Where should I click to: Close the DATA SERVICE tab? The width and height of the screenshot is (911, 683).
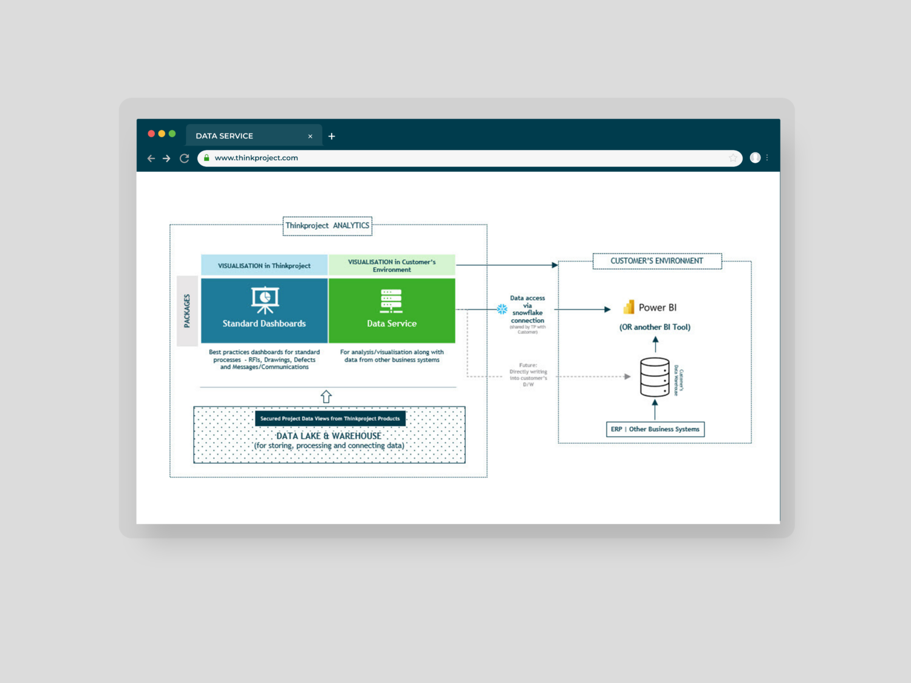(x=310, y=136)
